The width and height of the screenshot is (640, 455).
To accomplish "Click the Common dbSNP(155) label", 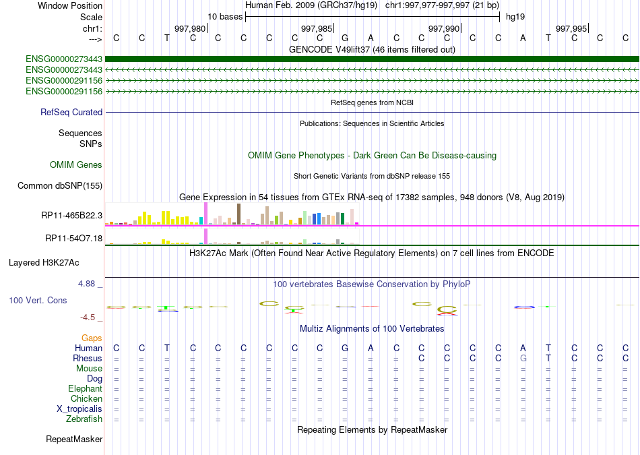I will pos(59,185).
